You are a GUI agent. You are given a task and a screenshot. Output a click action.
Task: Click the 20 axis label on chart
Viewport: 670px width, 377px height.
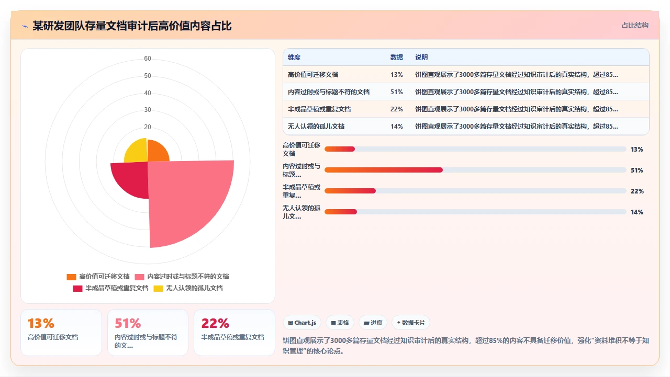pos(148,127)
